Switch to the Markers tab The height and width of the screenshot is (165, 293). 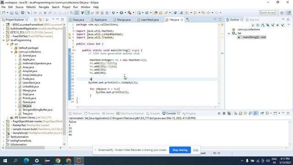coord(76,113)
